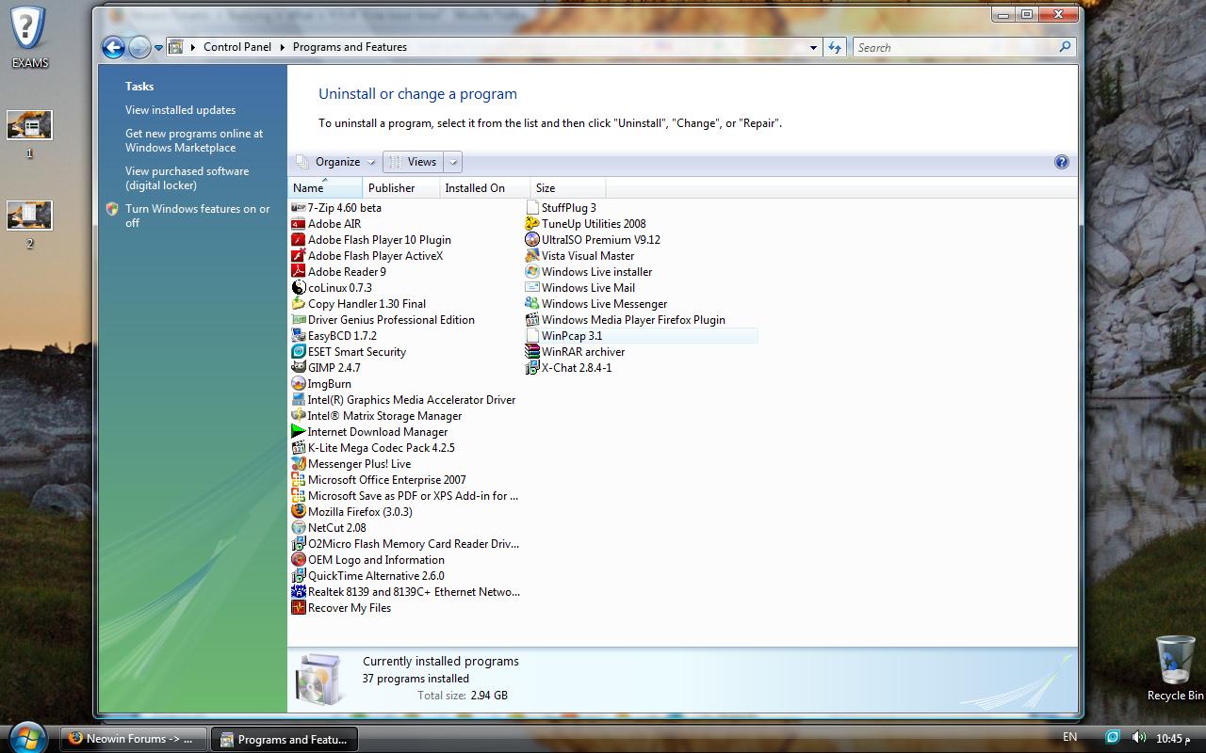
Task: Select the WinRAR archiver icon
Action: [x=532, y=352]
